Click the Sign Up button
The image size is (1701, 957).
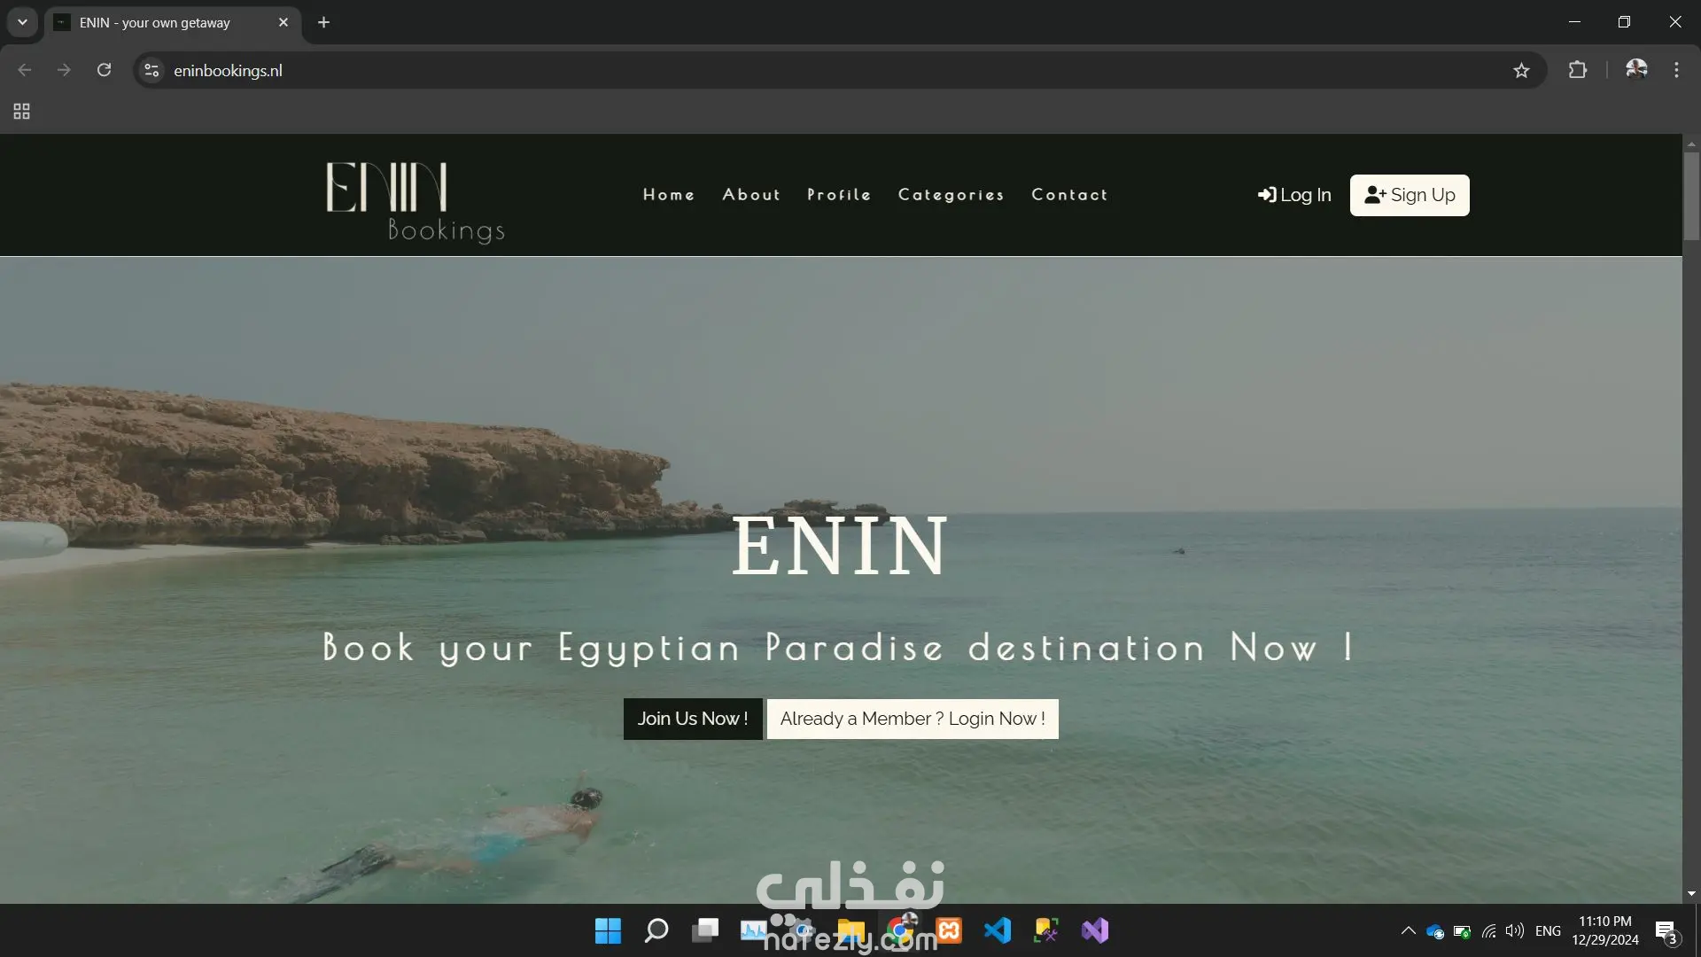click(1410, 195)
